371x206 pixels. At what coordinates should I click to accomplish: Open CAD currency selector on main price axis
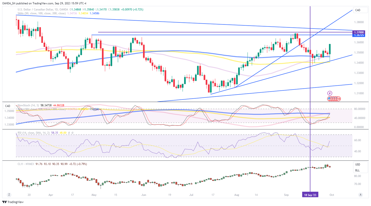click(357, 10)
